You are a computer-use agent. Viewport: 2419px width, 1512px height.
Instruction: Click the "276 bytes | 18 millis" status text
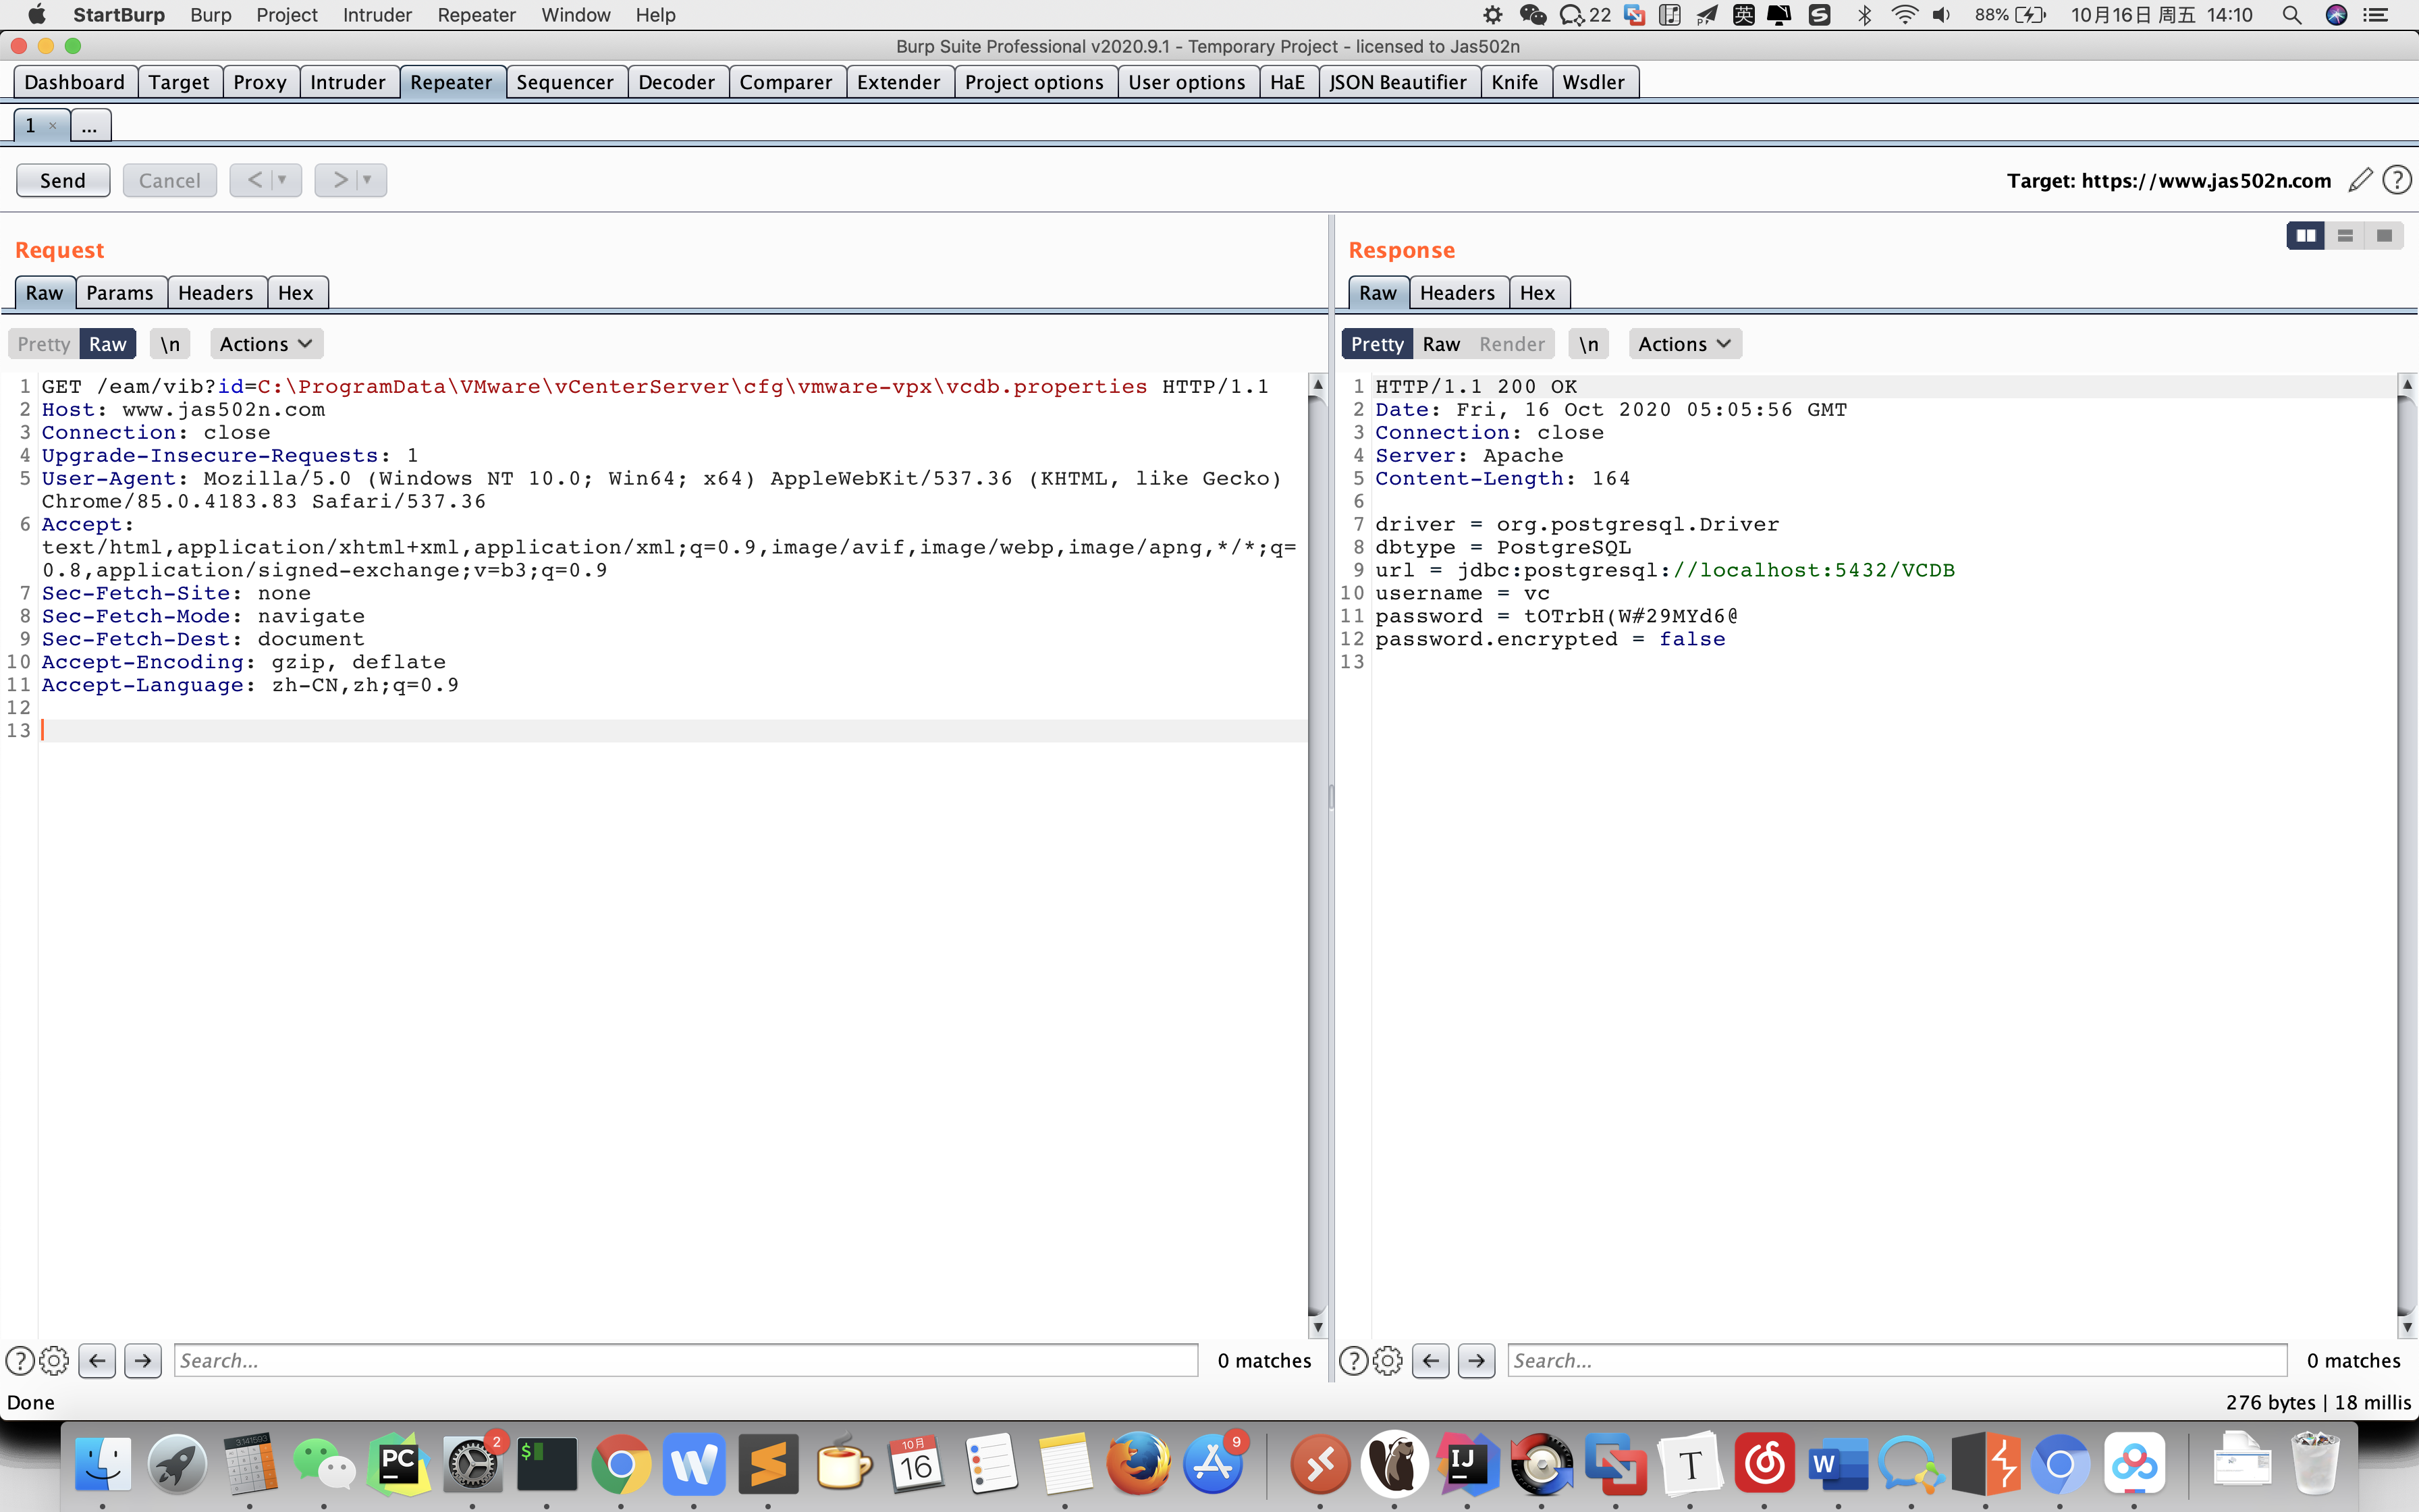pyautogui.click(x=2318, y=1402)
